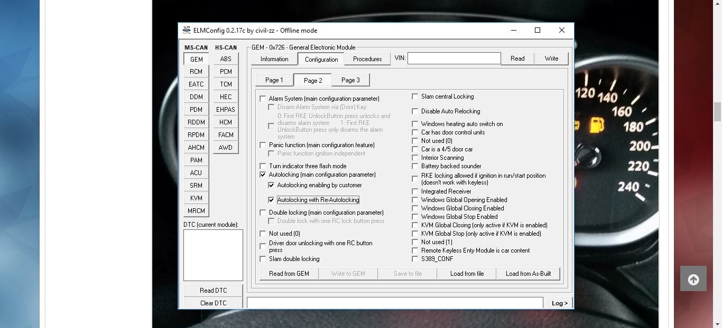Select the PCM module button
Image resolution: width=722 pixels, height=328 pixels.
226,72
